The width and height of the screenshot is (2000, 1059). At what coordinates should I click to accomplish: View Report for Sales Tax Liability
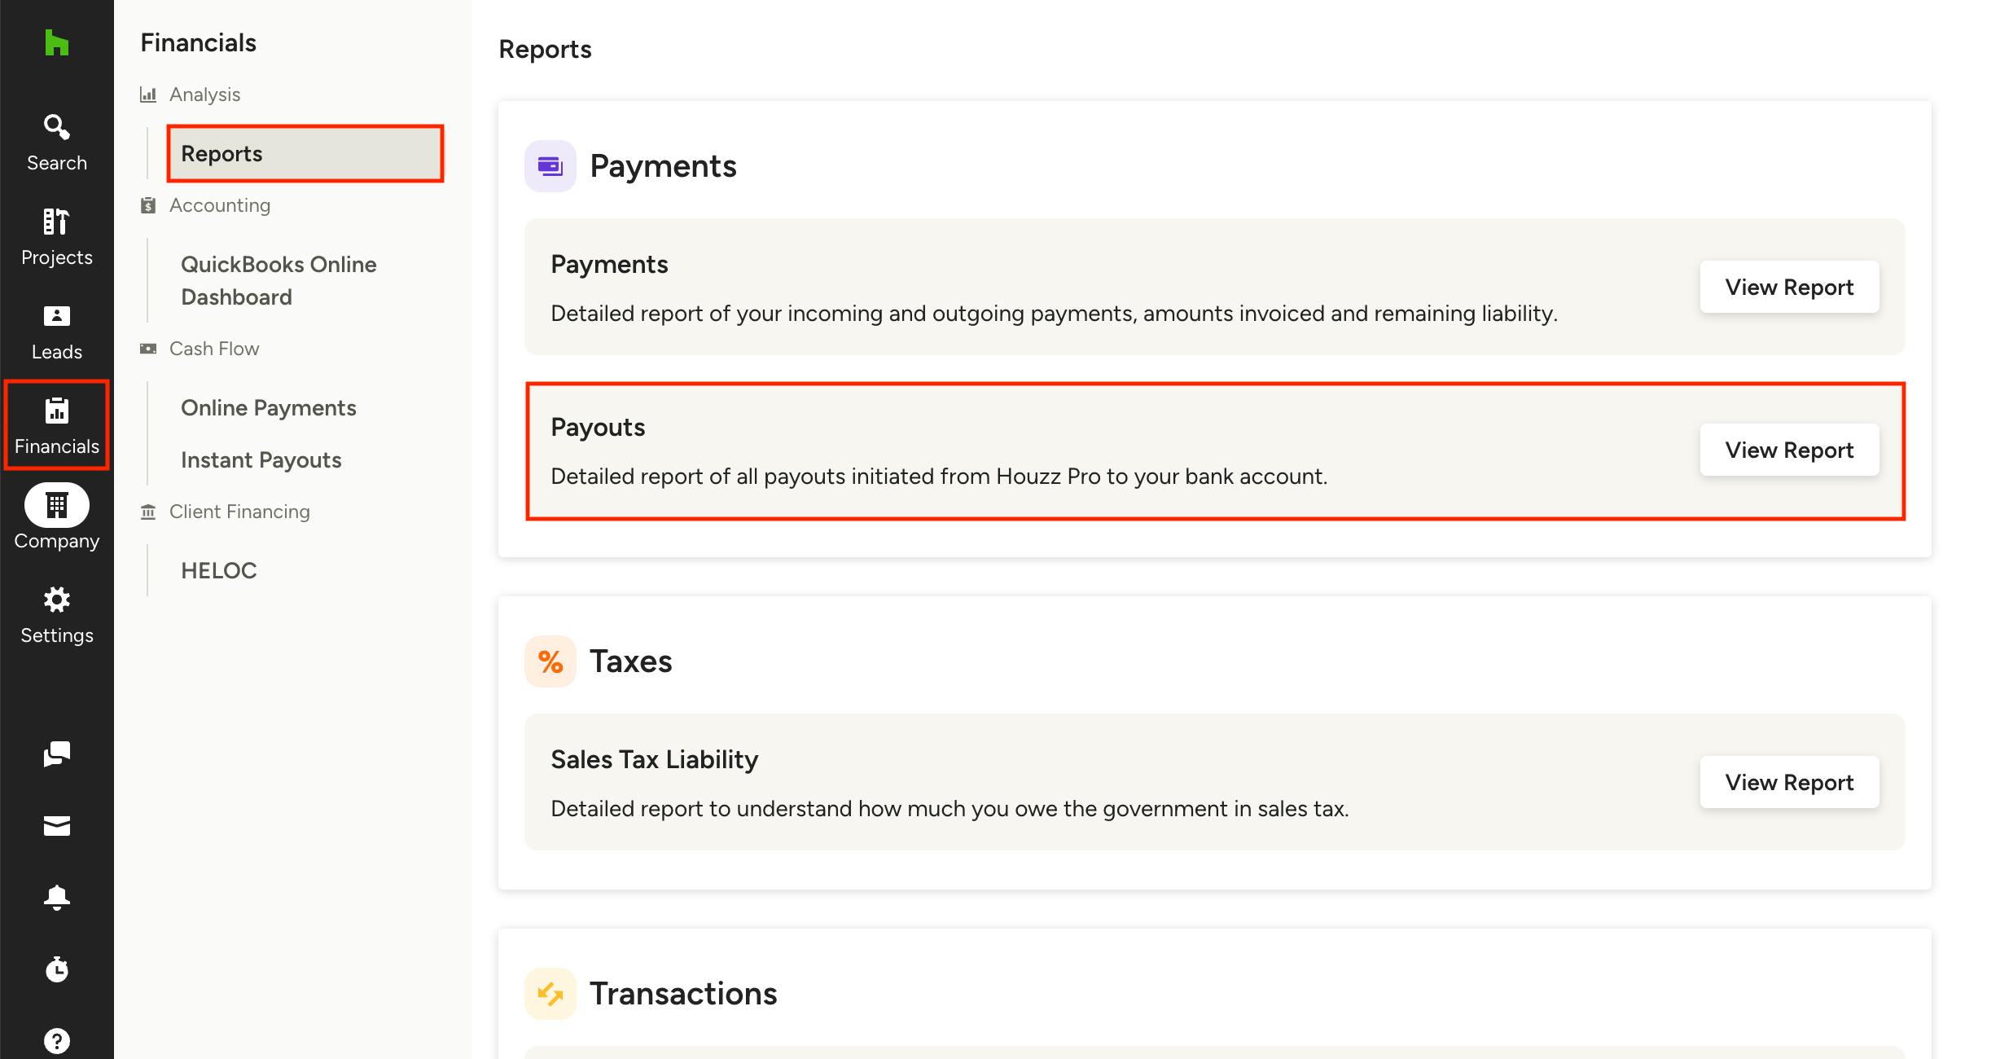click(1789, 782)
